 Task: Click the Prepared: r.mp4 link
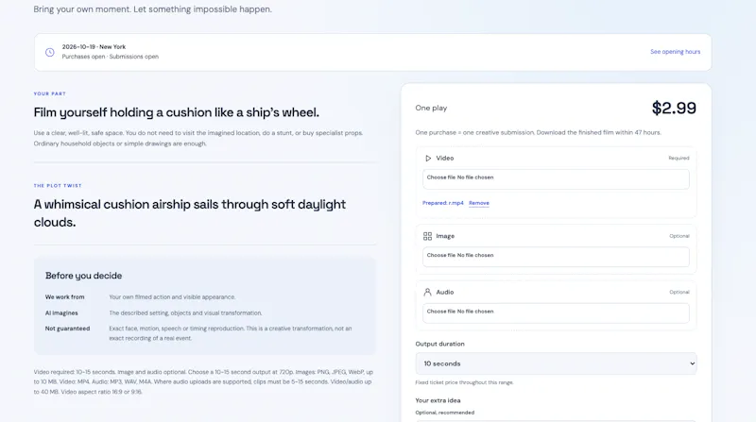[x=442, y=203]
